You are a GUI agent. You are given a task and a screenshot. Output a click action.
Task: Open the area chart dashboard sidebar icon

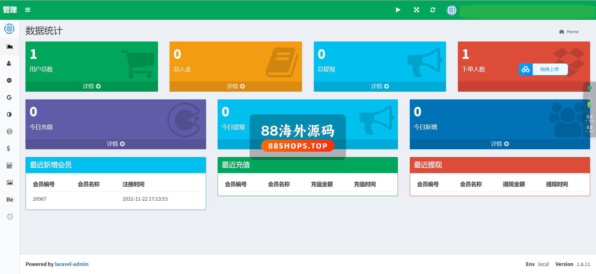[x=10, y=46]
